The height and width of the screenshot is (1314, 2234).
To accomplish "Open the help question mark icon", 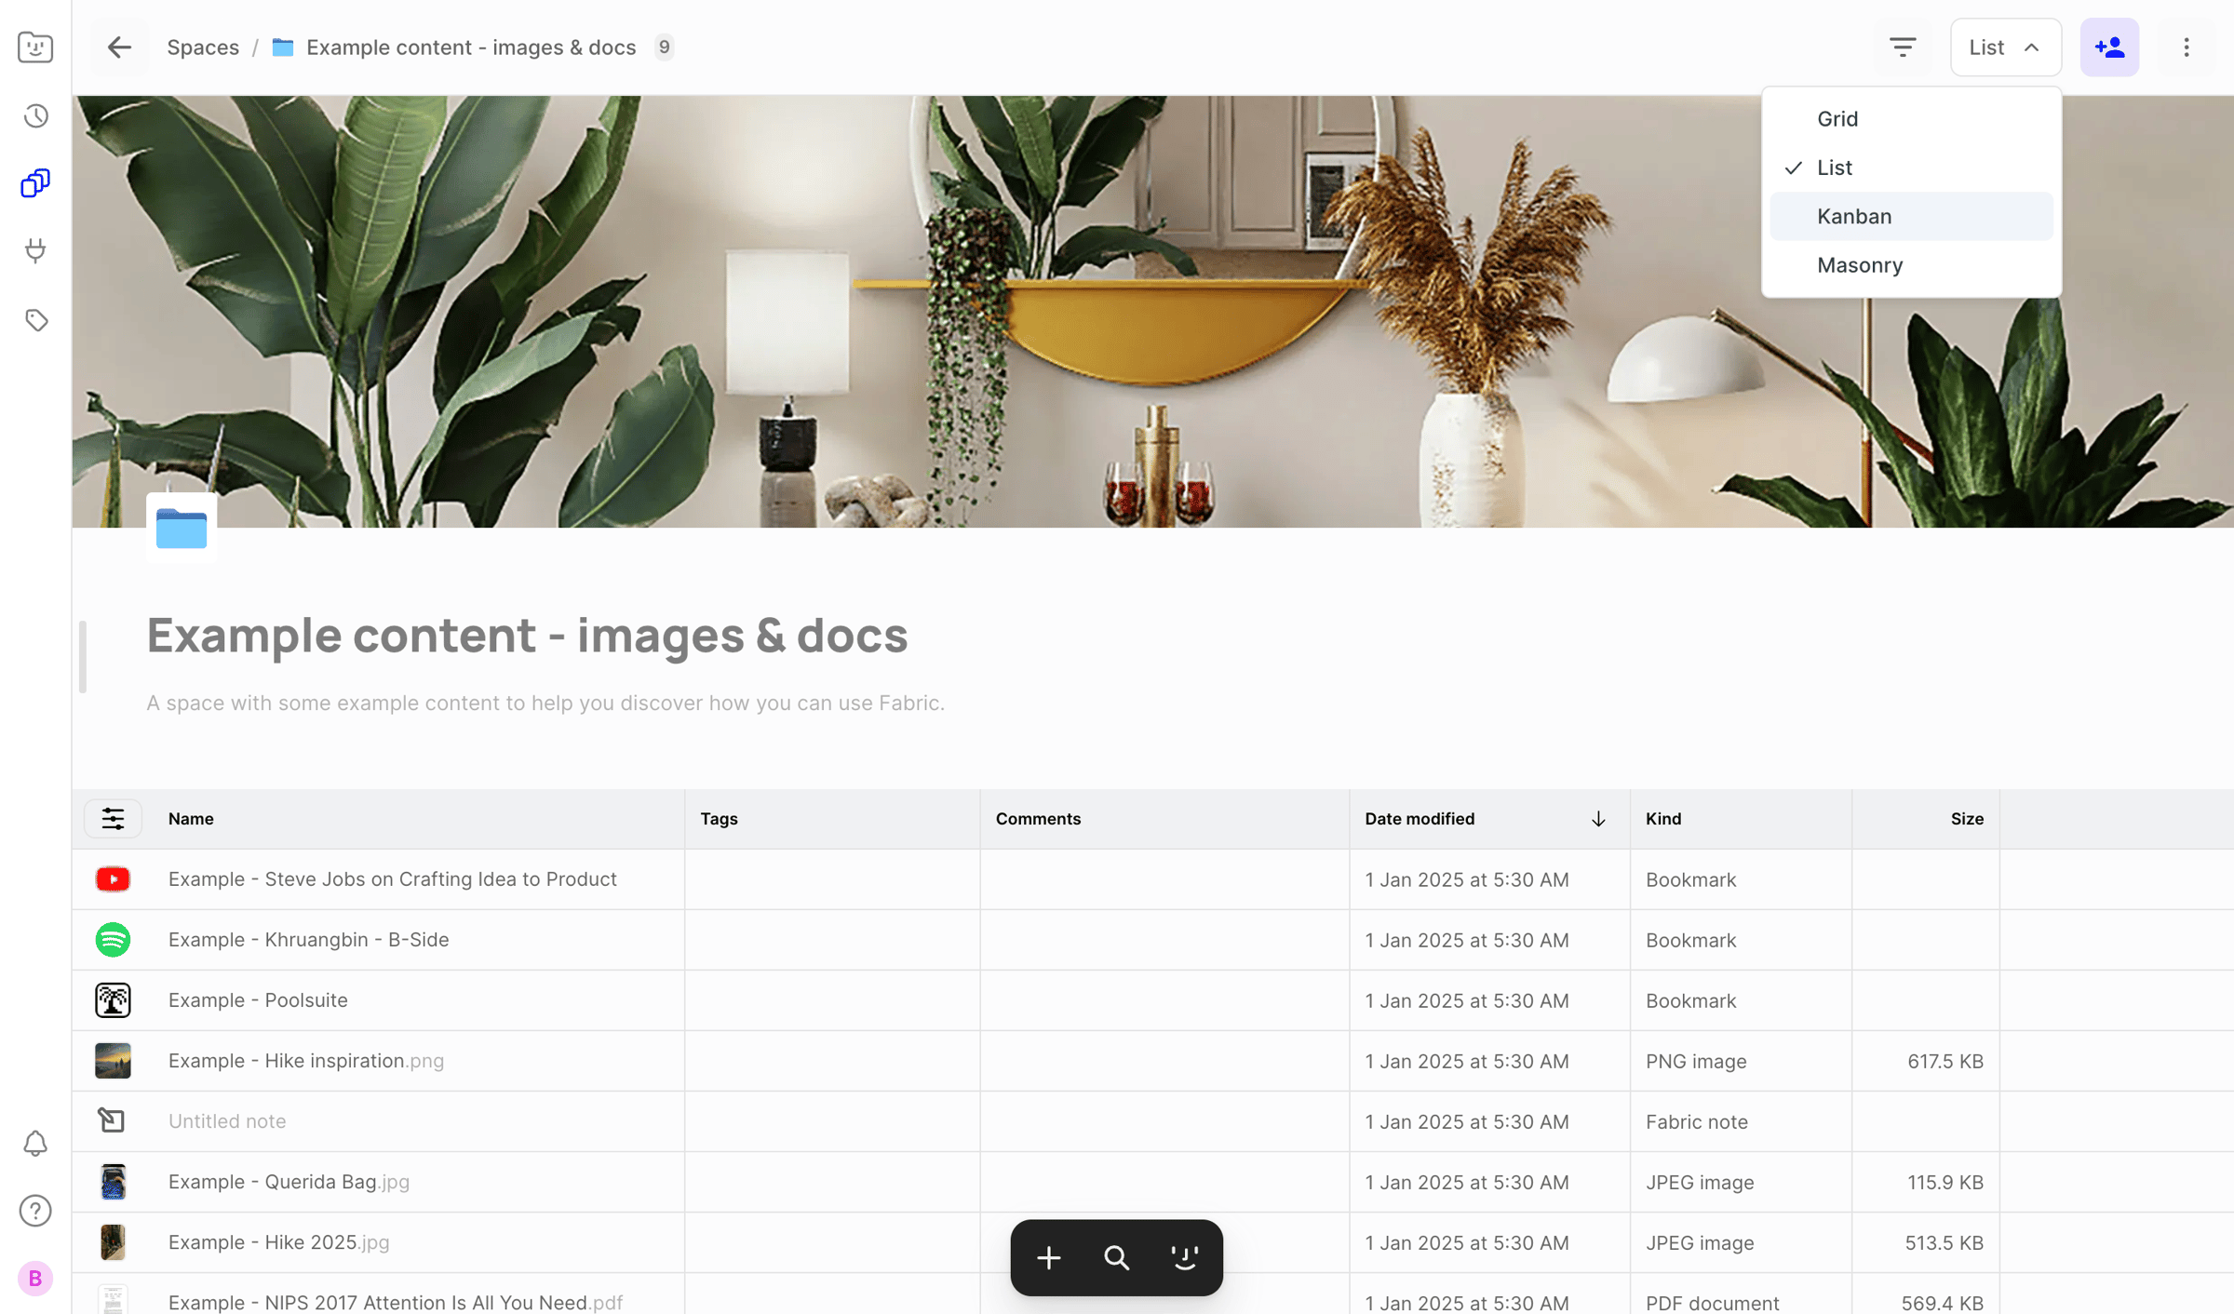I will 35,1211.
